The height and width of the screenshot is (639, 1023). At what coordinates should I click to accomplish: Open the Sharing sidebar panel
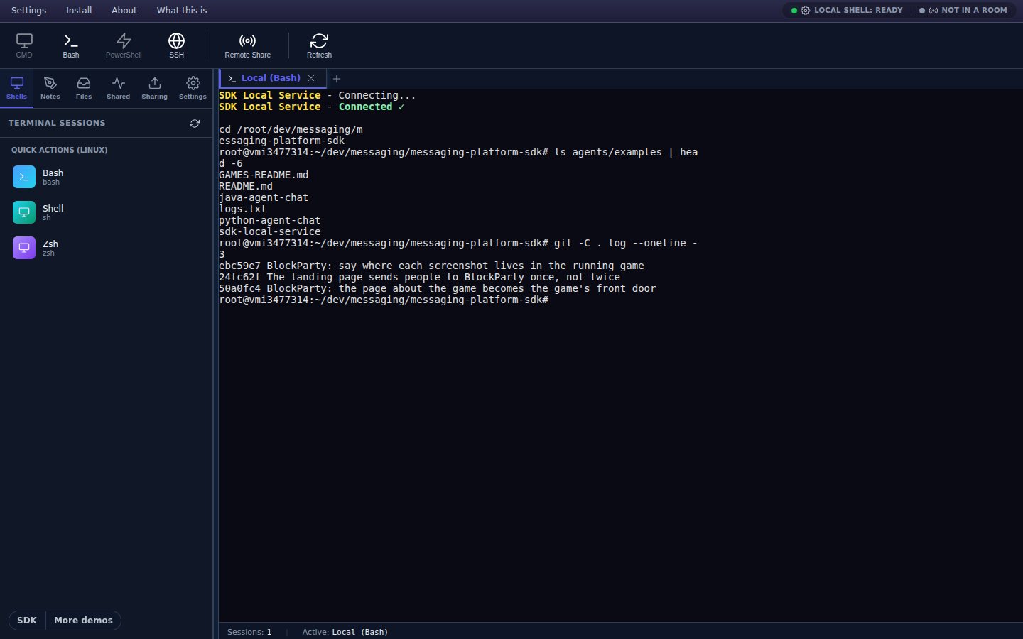154,88
